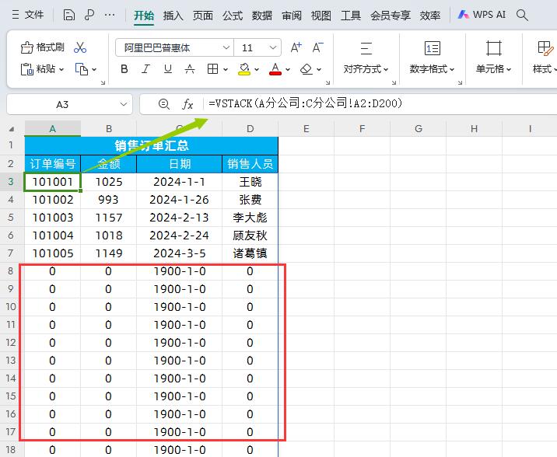The height and width of the screenshot is (457, 557).
Task: Click the save document icon
Action: [x=69, y=15]
